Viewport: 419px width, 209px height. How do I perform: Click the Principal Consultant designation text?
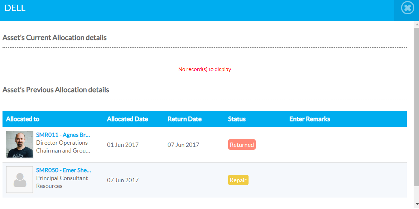pyautogui.click(x=62, y=178)
